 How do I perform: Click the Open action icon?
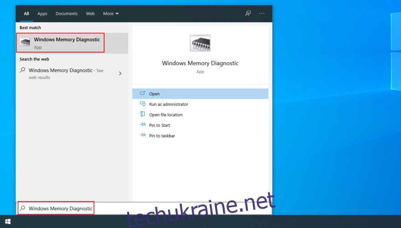(143, 93)
